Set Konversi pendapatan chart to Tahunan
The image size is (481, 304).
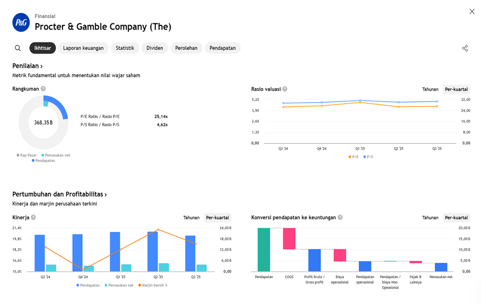click(x=430, y=218)
